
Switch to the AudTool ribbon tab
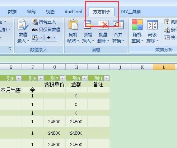click(x=73, y=12)
